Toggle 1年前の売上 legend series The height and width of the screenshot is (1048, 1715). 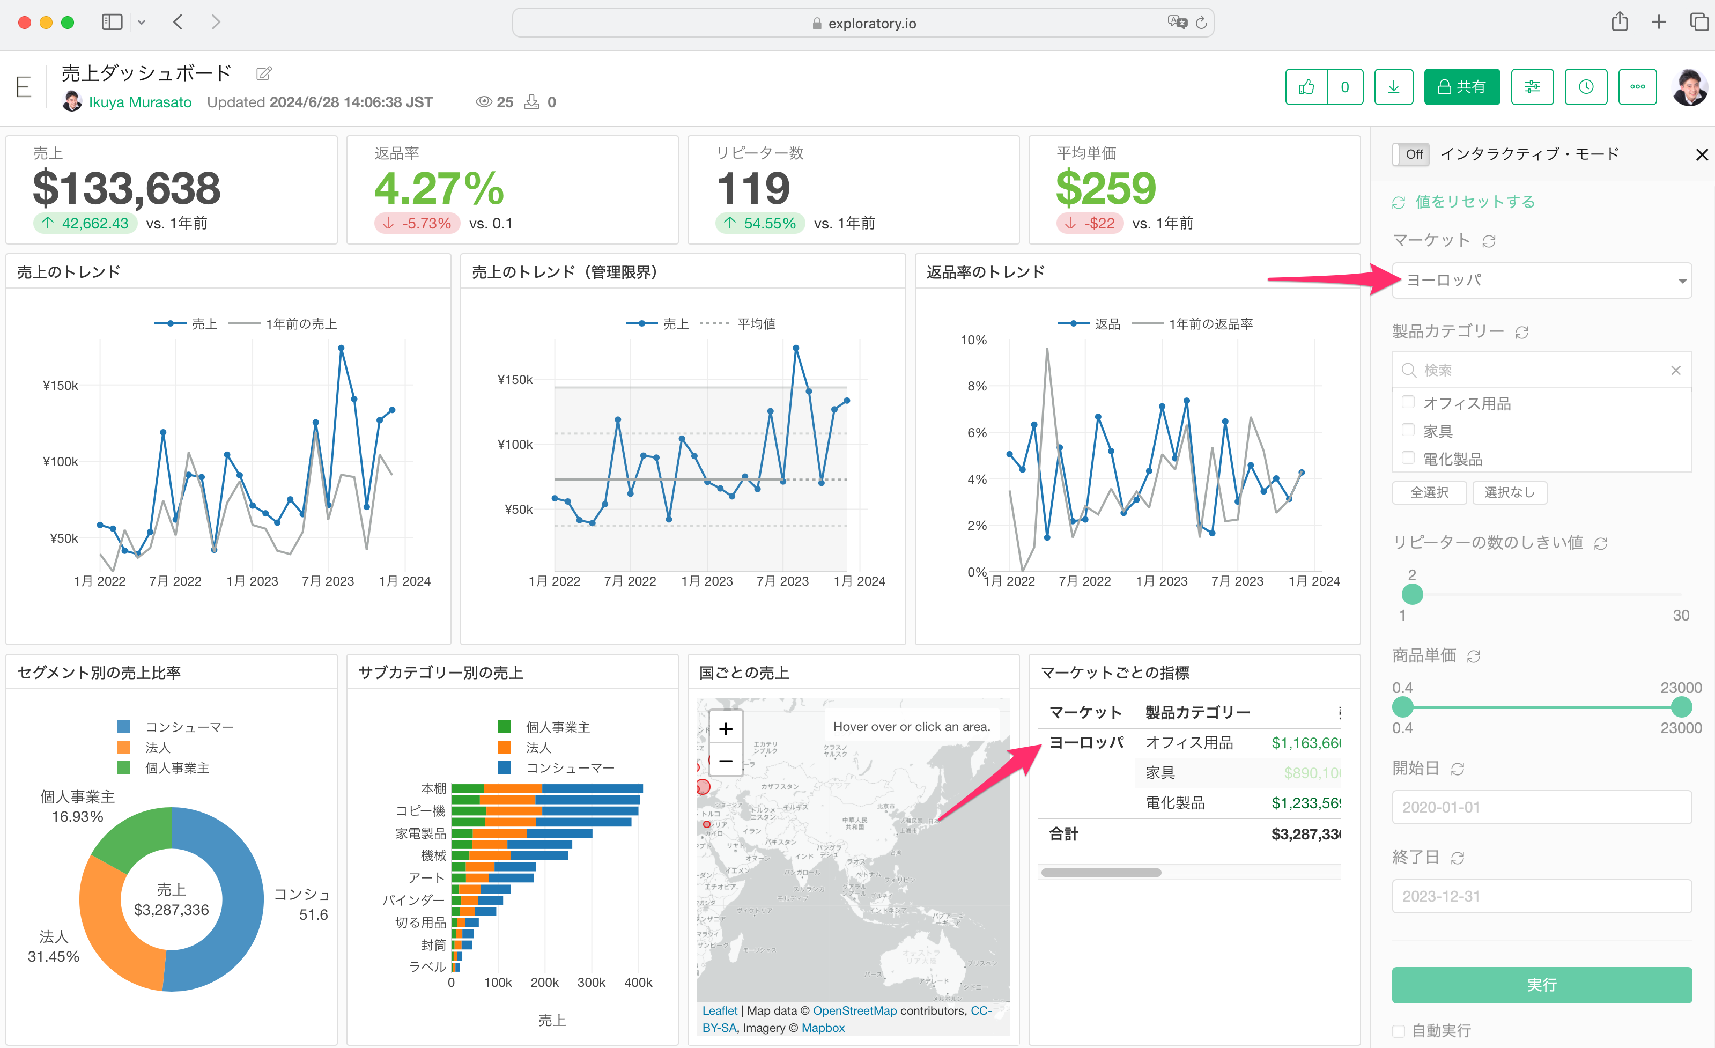[283, 324]
